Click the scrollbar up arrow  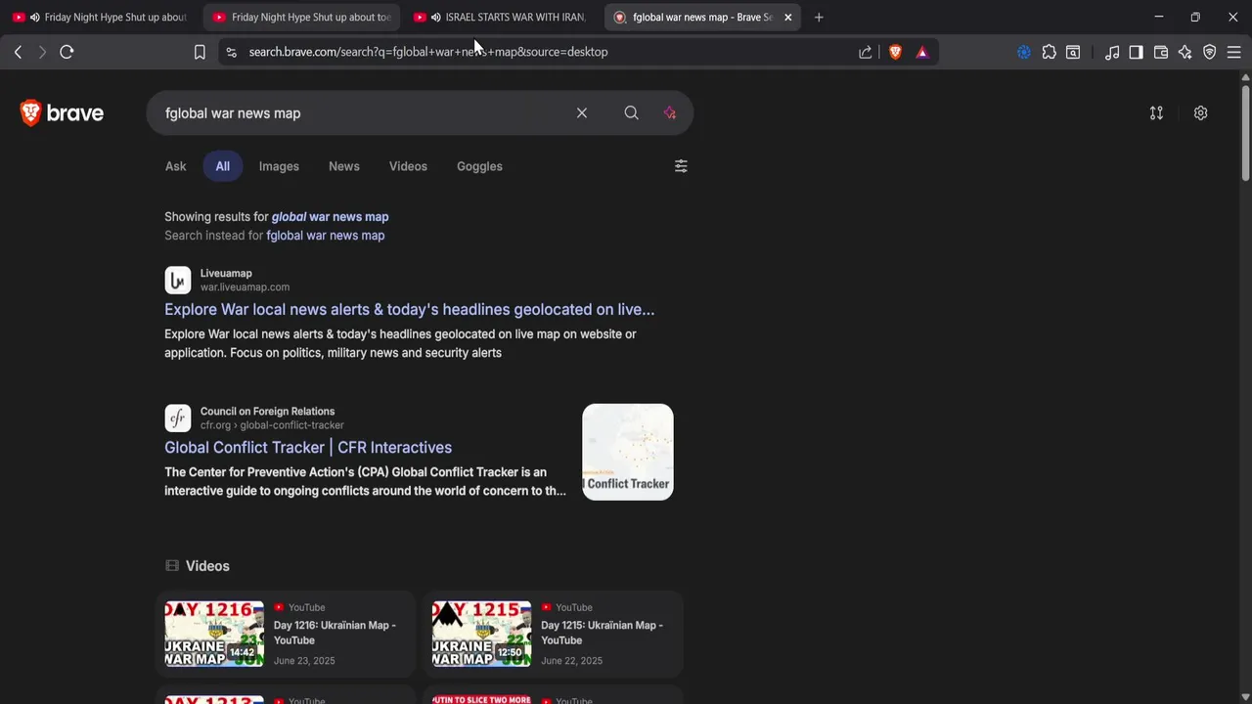pos(1245,76)
